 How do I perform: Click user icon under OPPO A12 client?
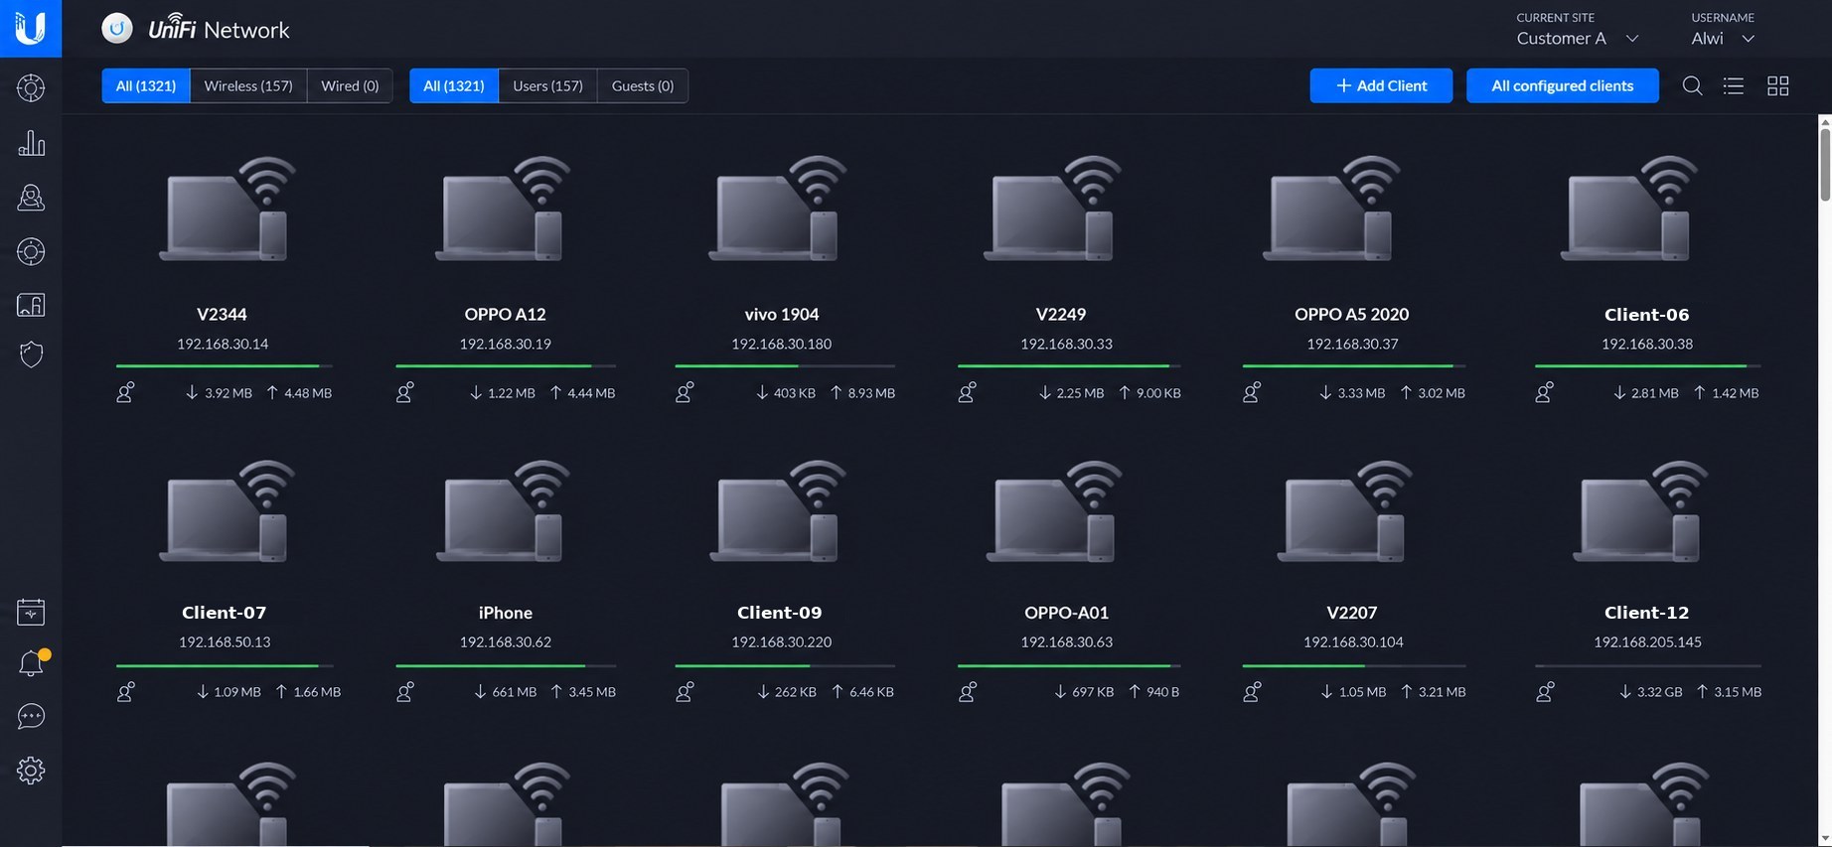[x=405, y=392]
